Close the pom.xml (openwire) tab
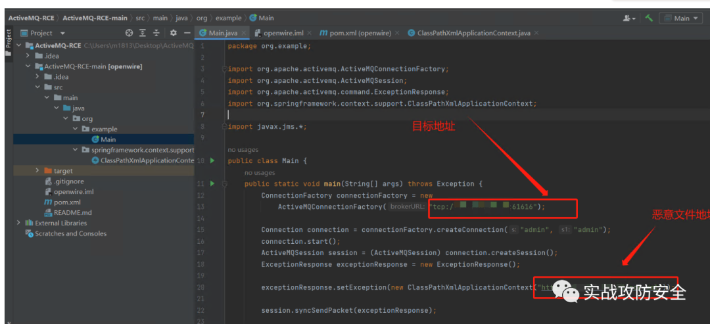 pyautogui.click(x=396, y=33)
